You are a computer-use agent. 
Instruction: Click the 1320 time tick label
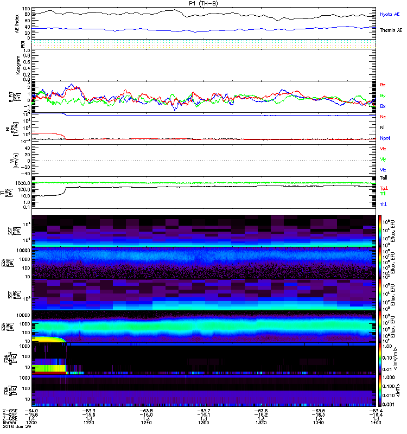[x=261, y=423]
